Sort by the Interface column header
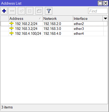 [88, 18]
